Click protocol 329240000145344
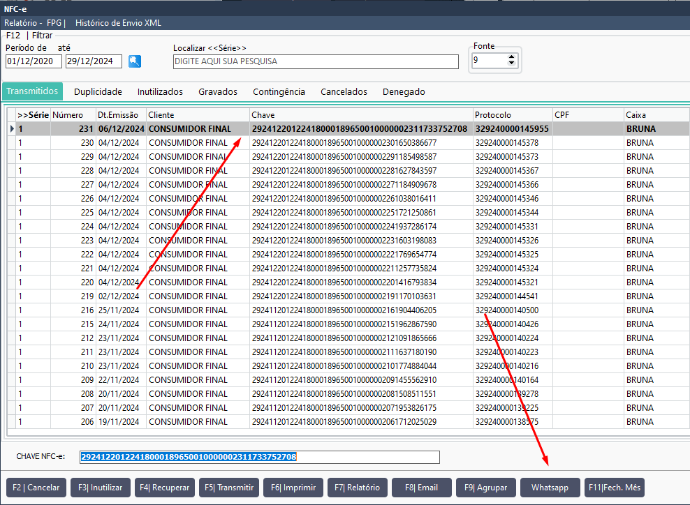The height and width of the screenshot is (505, 690). 507,213
